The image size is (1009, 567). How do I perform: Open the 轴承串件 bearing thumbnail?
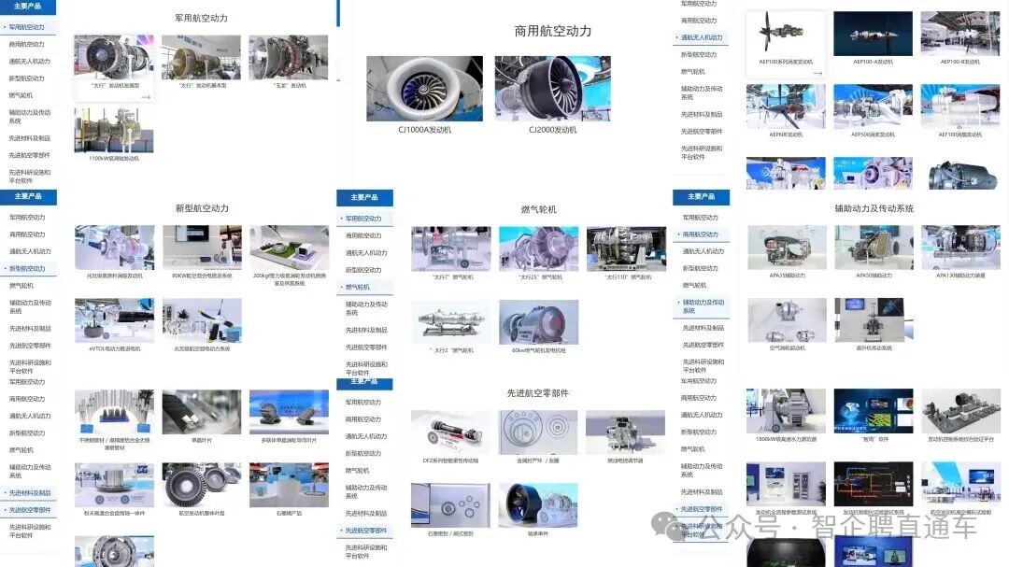[539, 505]
